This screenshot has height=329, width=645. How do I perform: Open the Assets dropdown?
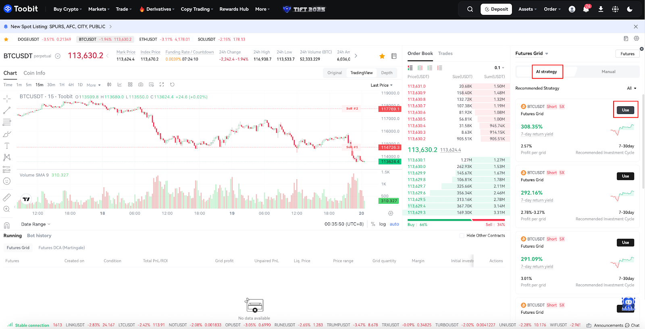527,9
